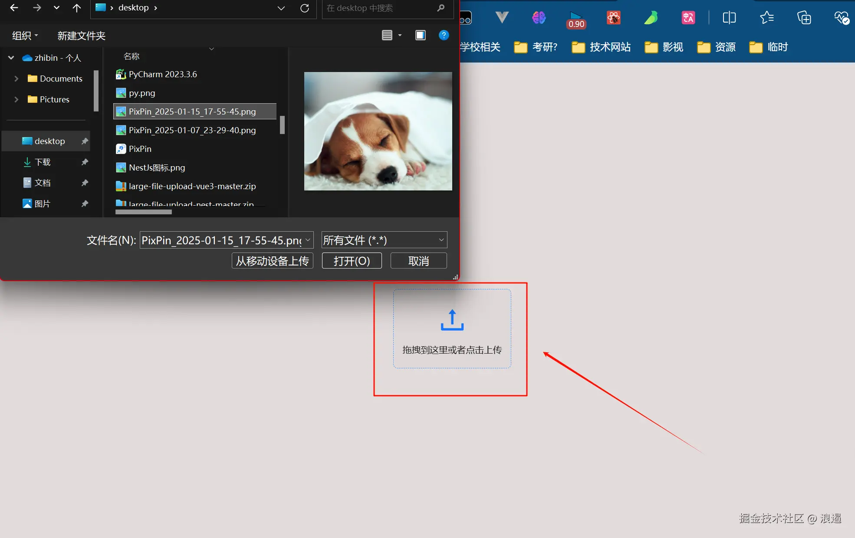Viewport: 855px width, 538px height.
Task: Go up one folder level arrow
Action: point(77,8)
